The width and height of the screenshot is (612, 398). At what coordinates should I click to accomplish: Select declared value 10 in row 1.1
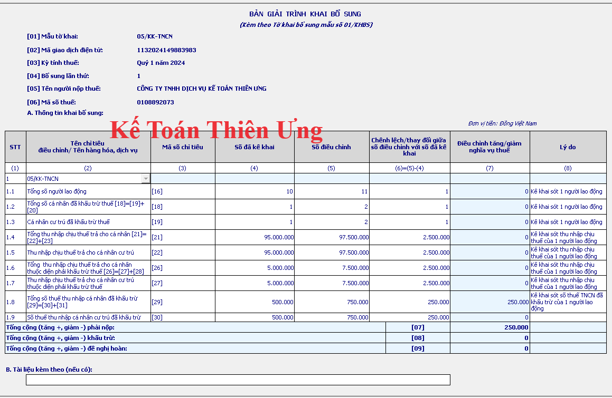point(255,191)
